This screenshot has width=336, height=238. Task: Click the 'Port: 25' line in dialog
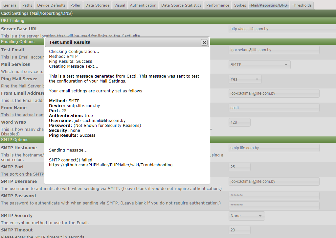click(58, 111)
